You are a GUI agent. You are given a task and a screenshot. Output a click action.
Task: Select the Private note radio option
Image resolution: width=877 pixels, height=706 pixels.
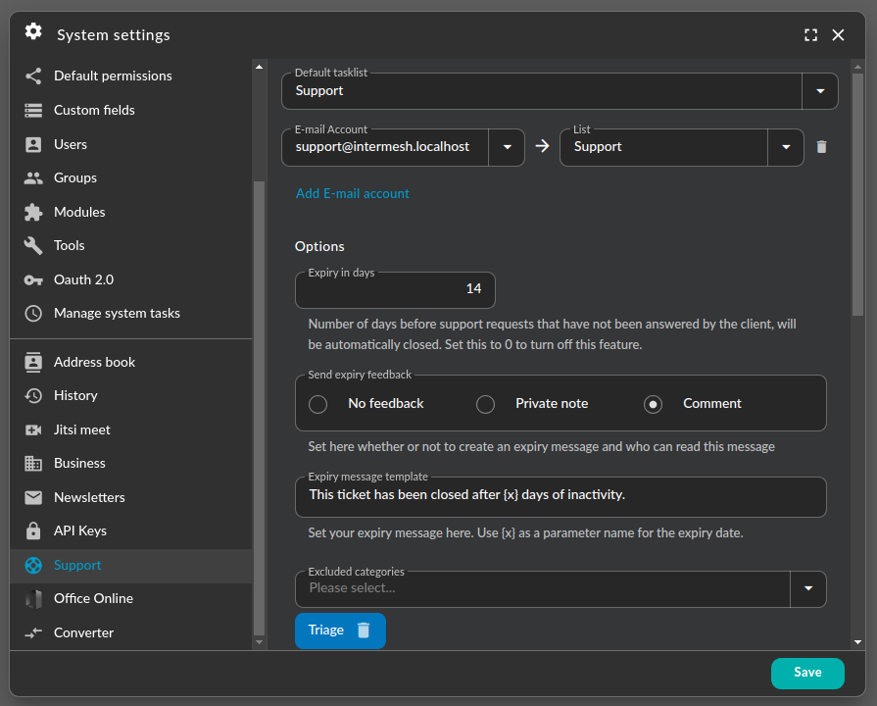(485, 404)
